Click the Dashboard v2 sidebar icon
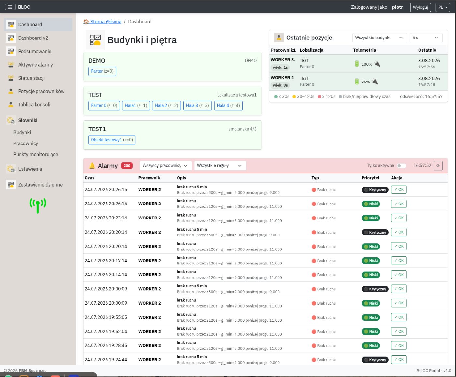The image size is (456, 377). 11,38
